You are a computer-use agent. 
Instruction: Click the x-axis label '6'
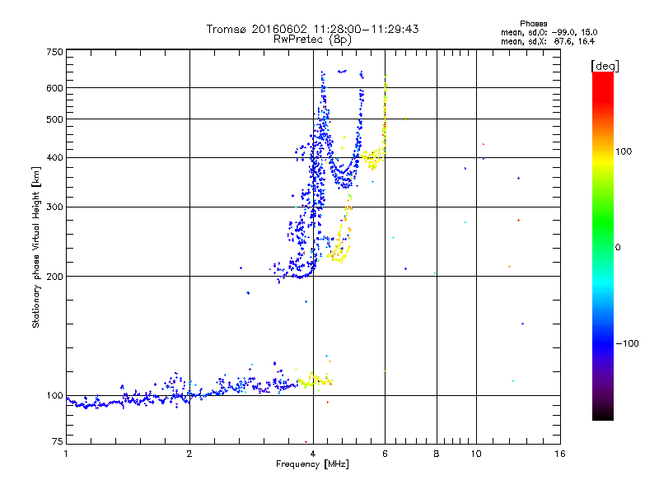click(x=385, y=454)
